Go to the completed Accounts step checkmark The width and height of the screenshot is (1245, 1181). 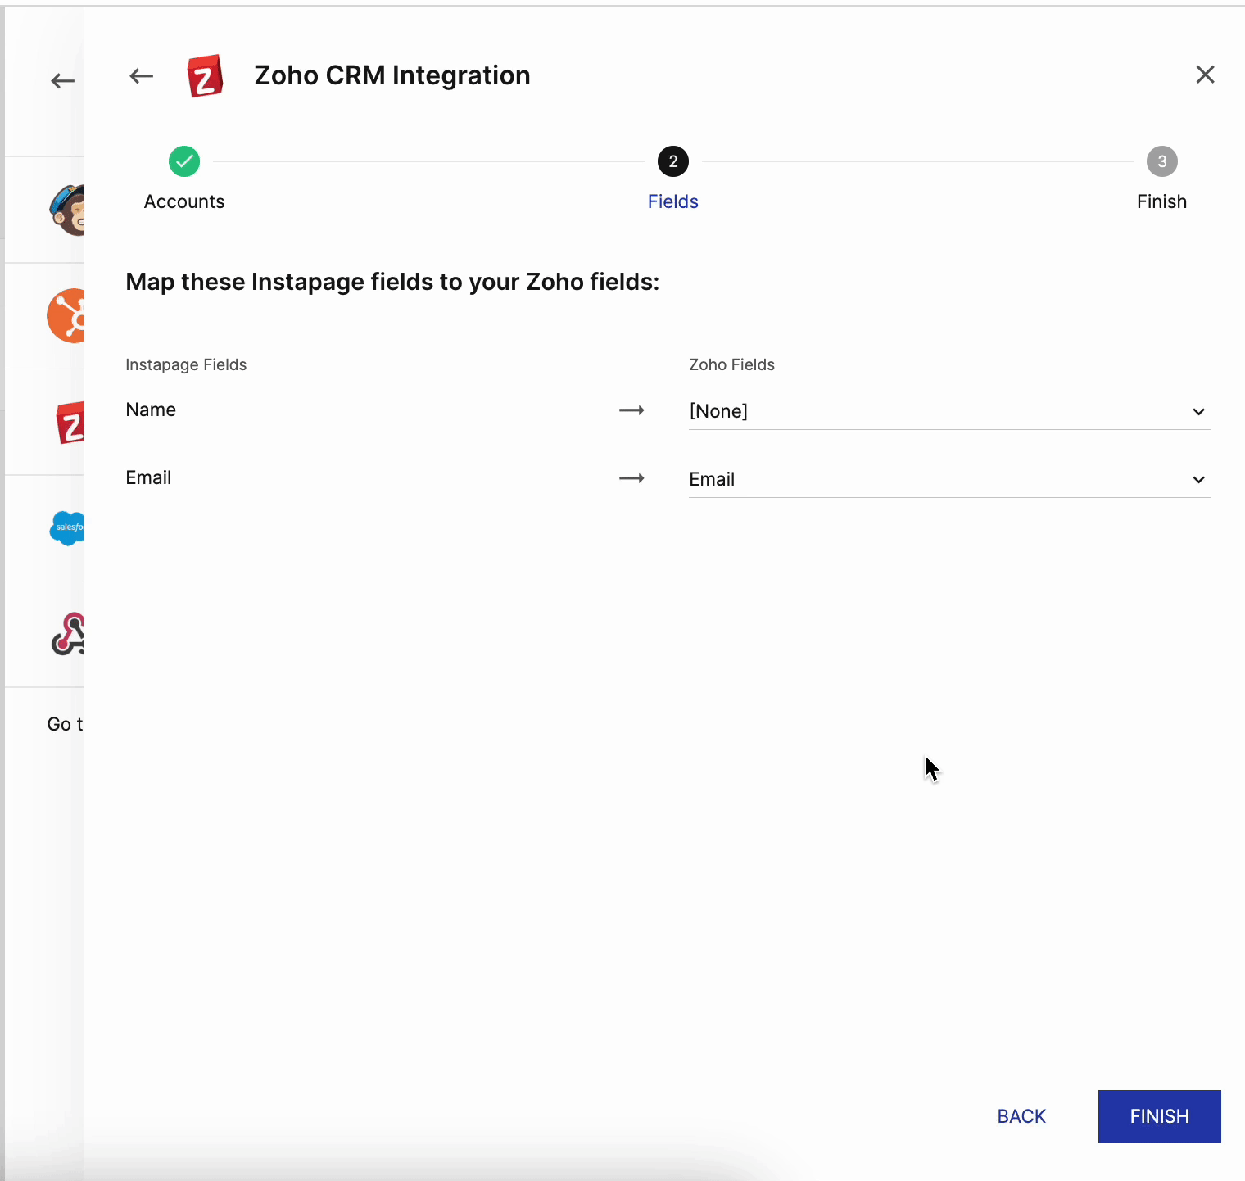coord(184,161)
